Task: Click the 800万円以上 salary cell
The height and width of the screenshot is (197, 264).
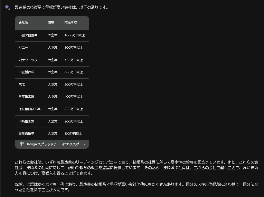Action: (x=74, y=48)
